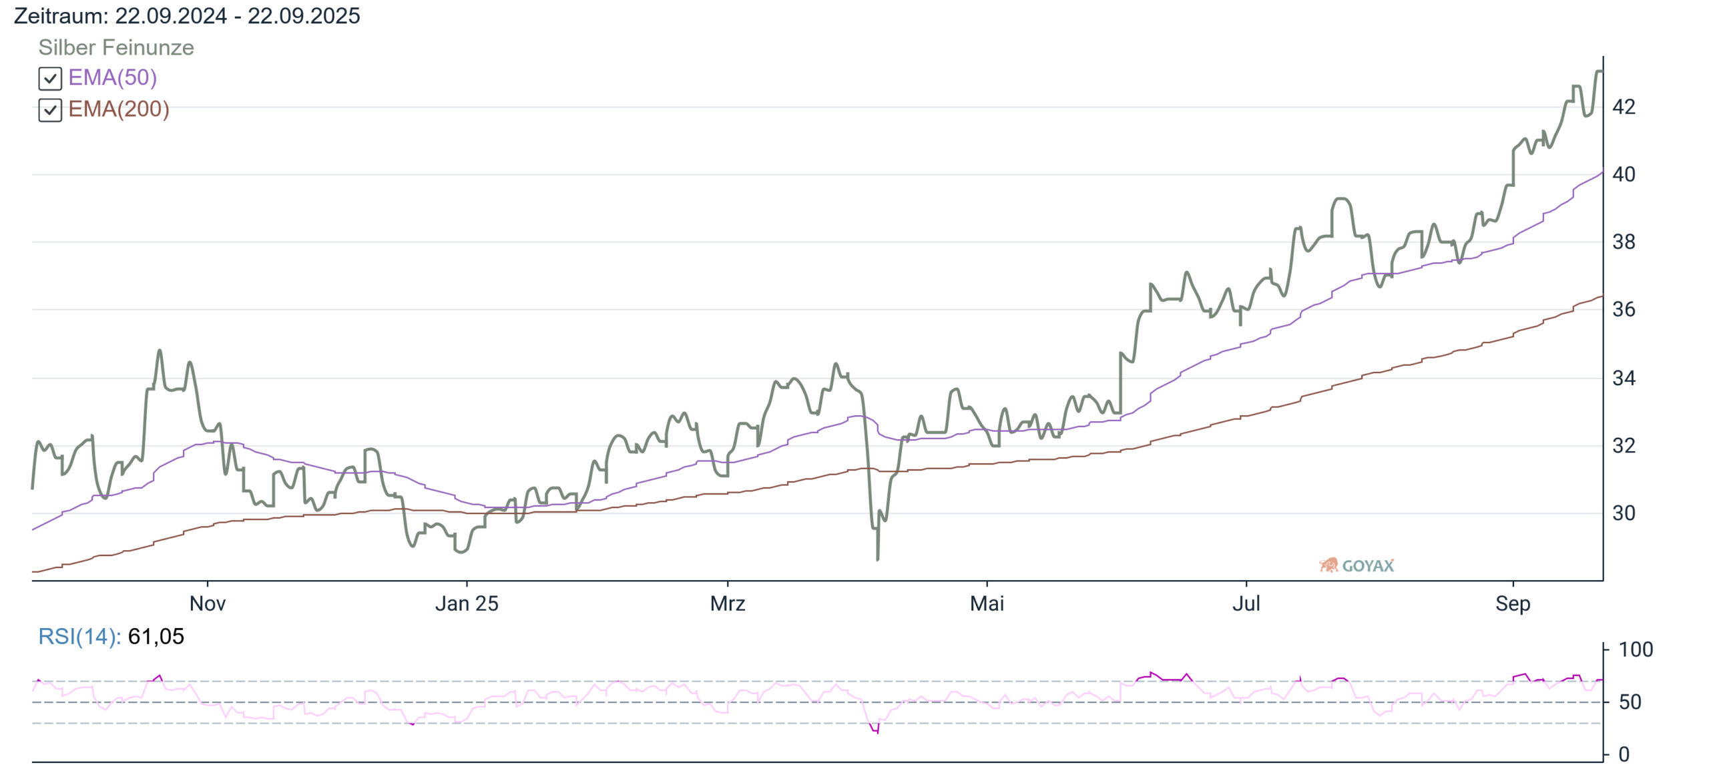Click the GOYAX watermark text
The image size is (1709, 769).
point(1368,566)
